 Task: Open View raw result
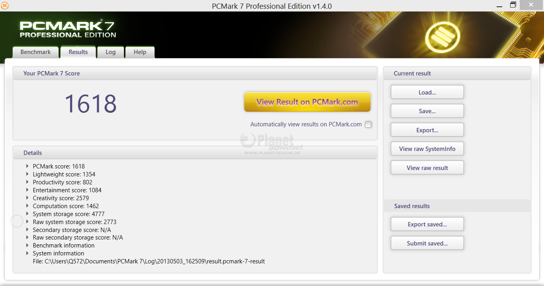(x=427, y=168)
